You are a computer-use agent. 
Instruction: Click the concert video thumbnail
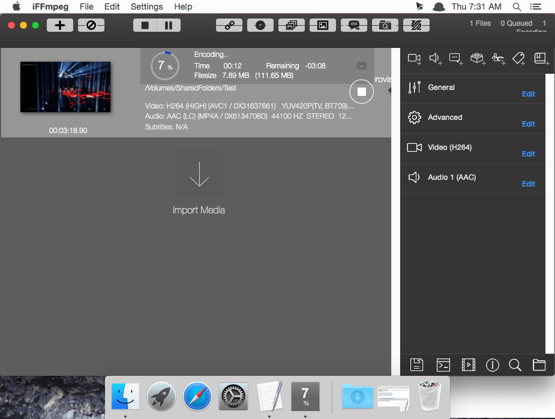click(65, 87)
